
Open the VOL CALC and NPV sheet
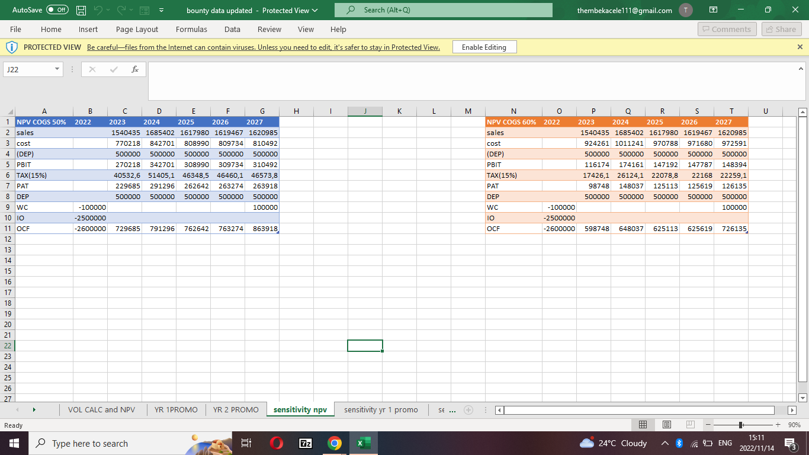pos(101,409)
